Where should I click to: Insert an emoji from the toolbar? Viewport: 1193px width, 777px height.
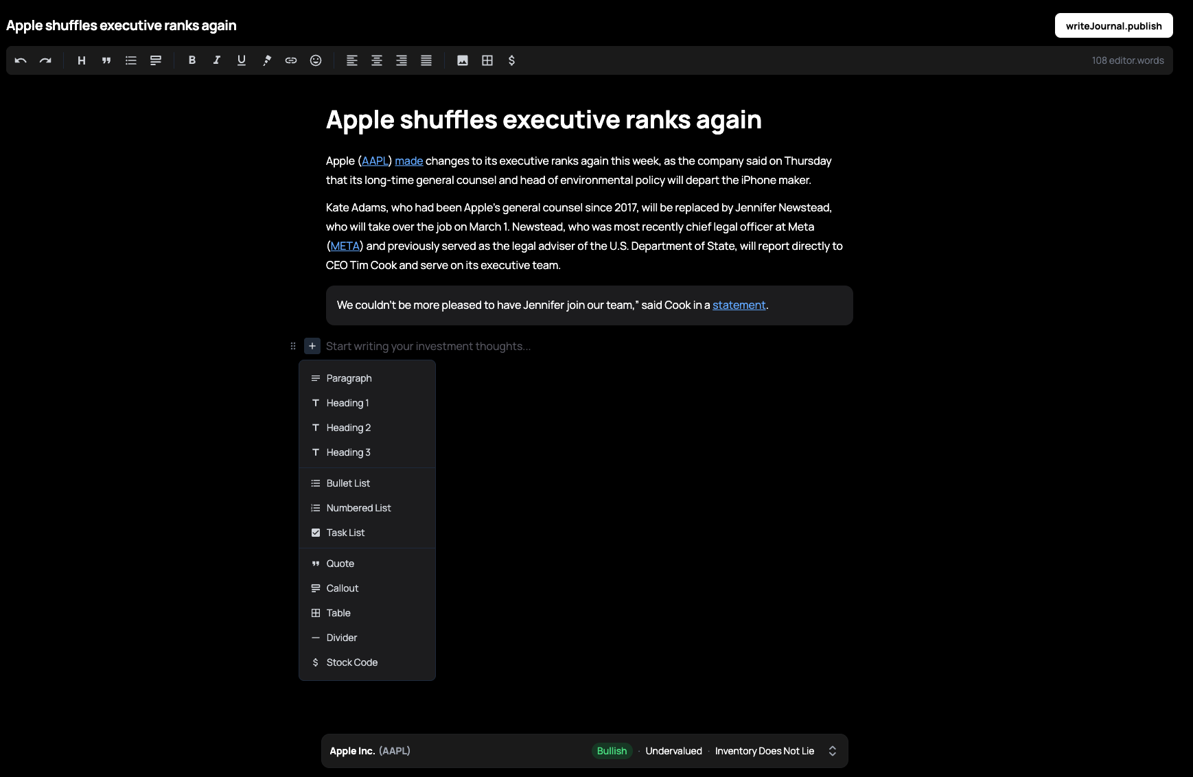point(316,60)
